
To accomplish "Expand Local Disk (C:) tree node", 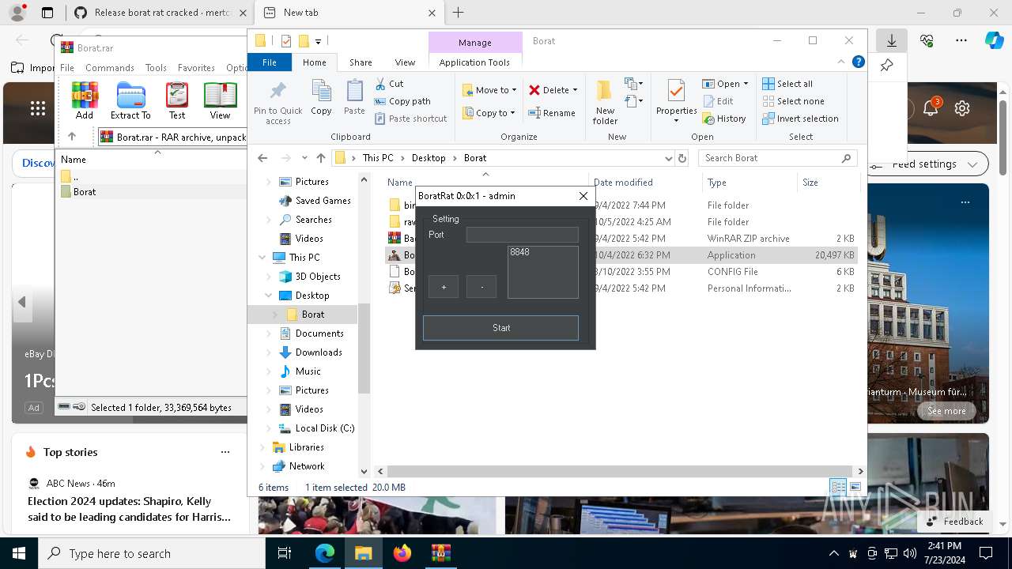I will [x=269, y=428].
